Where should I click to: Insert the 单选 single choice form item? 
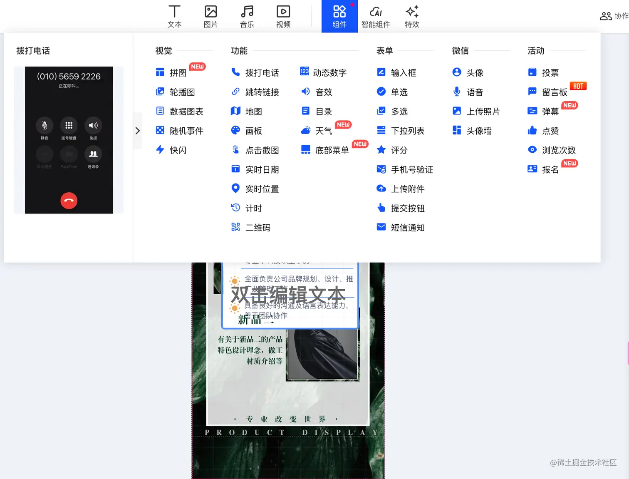click(x=392, y=92)
